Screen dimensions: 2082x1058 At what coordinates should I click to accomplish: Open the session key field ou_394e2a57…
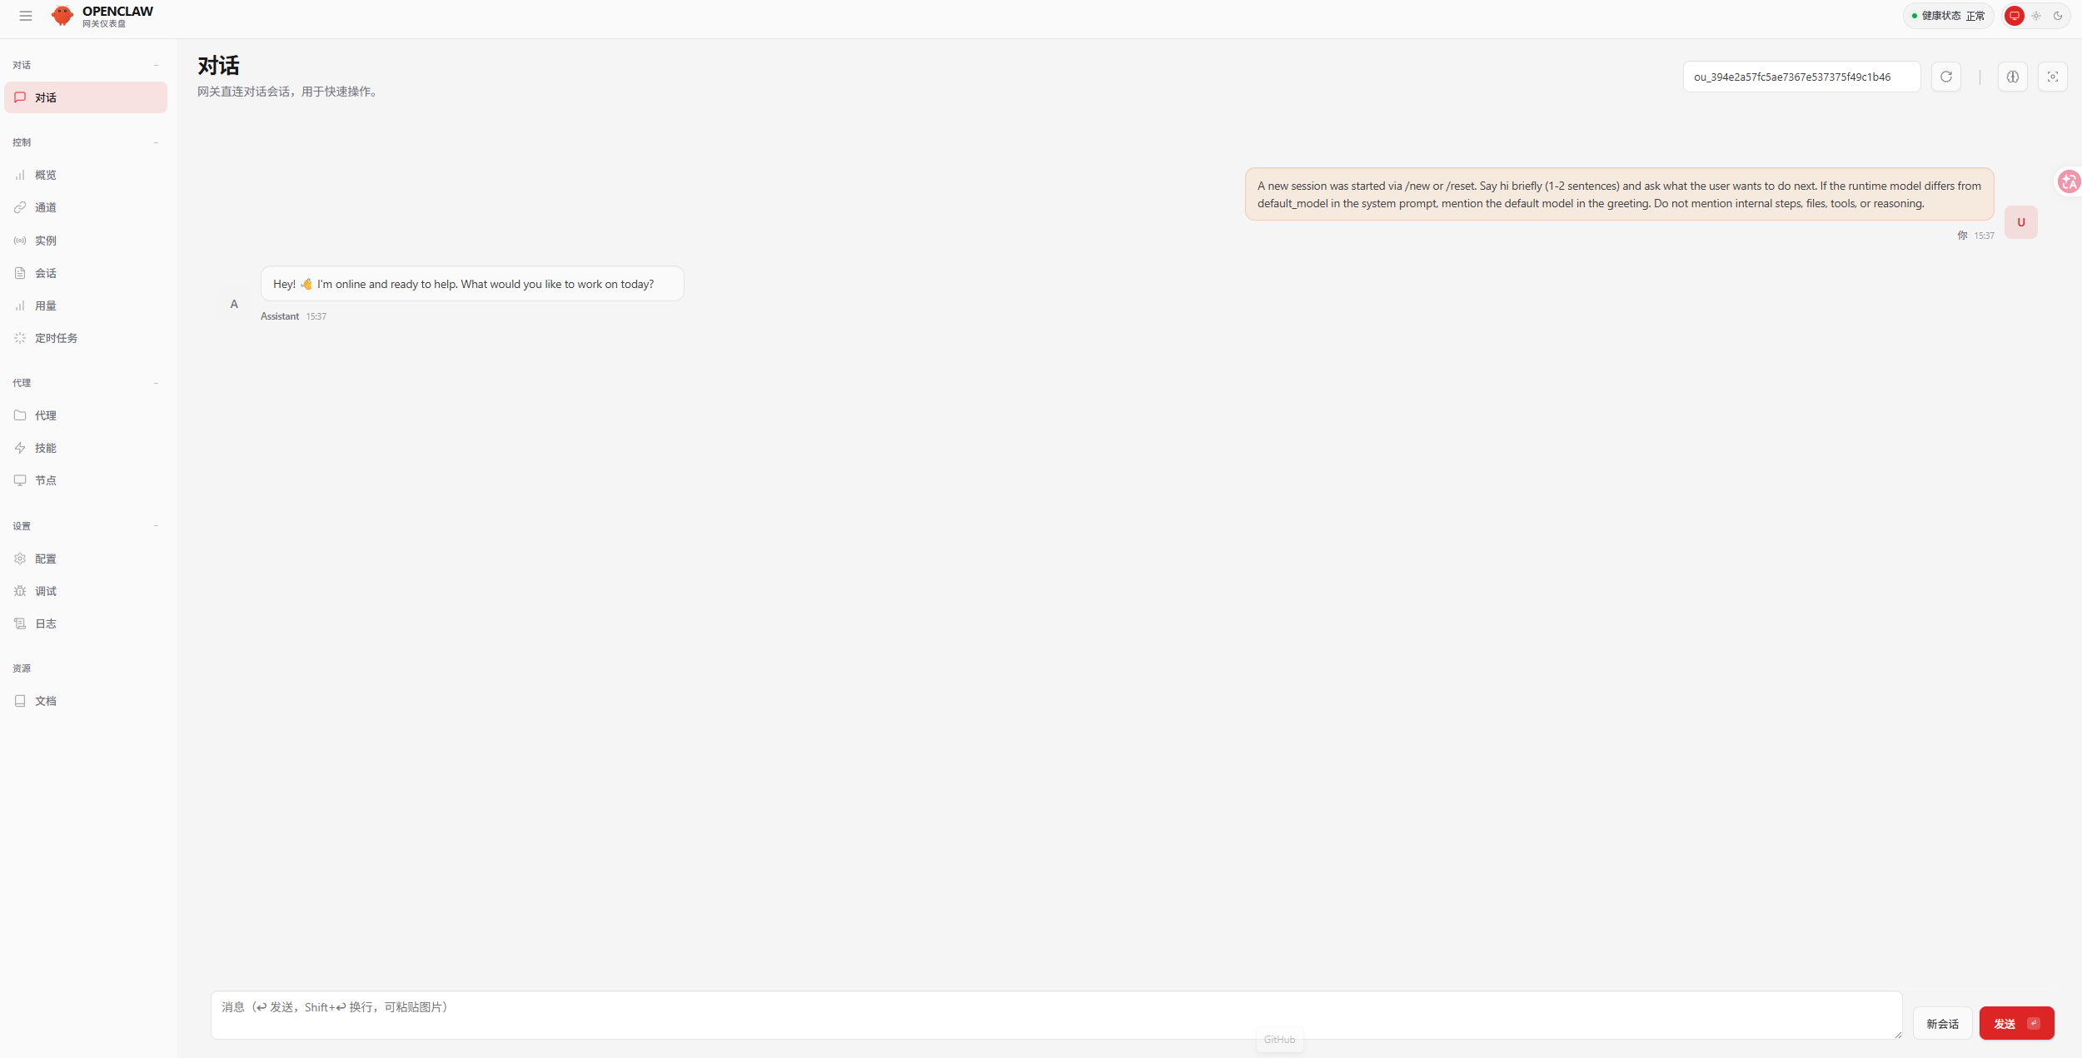1801,77
